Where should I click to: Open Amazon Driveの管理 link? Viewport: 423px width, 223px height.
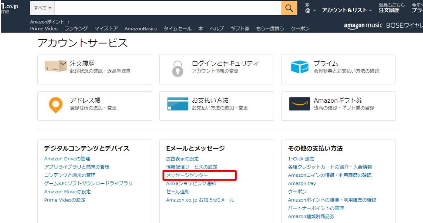(x=67, y=159)
